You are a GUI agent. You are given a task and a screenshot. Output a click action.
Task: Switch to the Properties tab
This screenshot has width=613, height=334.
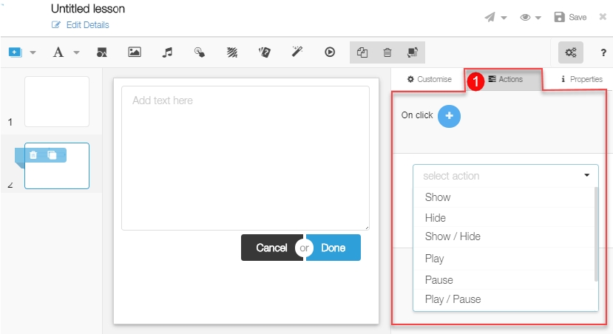[x=581, y=79]
